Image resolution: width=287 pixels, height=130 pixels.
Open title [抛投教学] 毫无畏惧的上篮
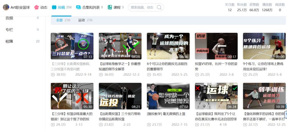(166, 114)
